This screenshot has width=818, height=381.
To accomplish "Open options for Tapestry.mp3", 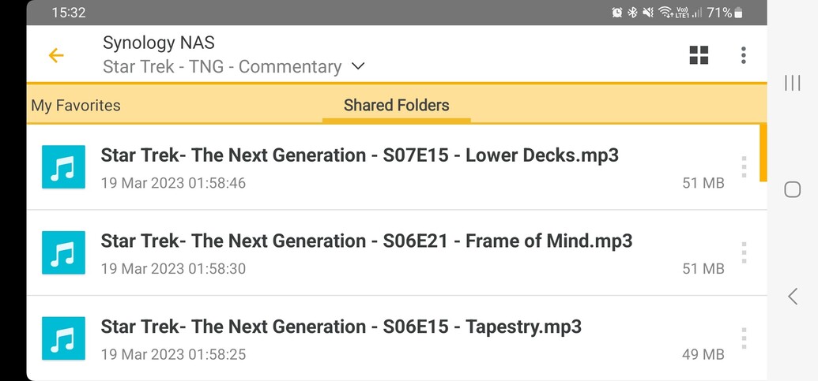I will click(744, 338).
